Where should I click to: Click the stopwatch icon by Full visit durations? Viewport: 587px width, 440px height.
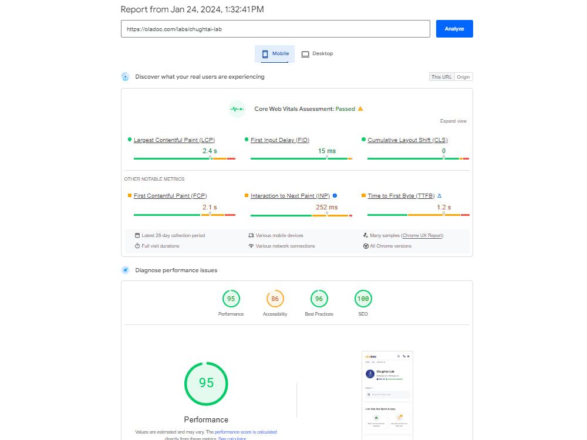coord(137,246)
